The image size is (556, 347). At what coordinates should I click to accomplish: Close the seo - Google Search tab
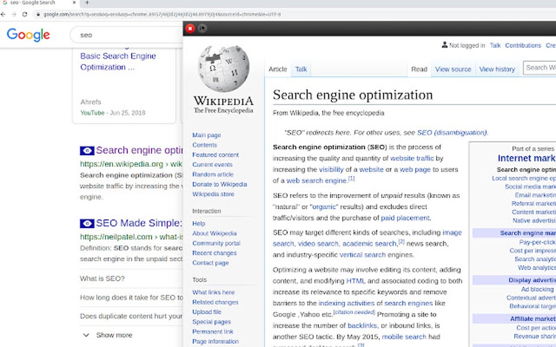pos(74,3)
